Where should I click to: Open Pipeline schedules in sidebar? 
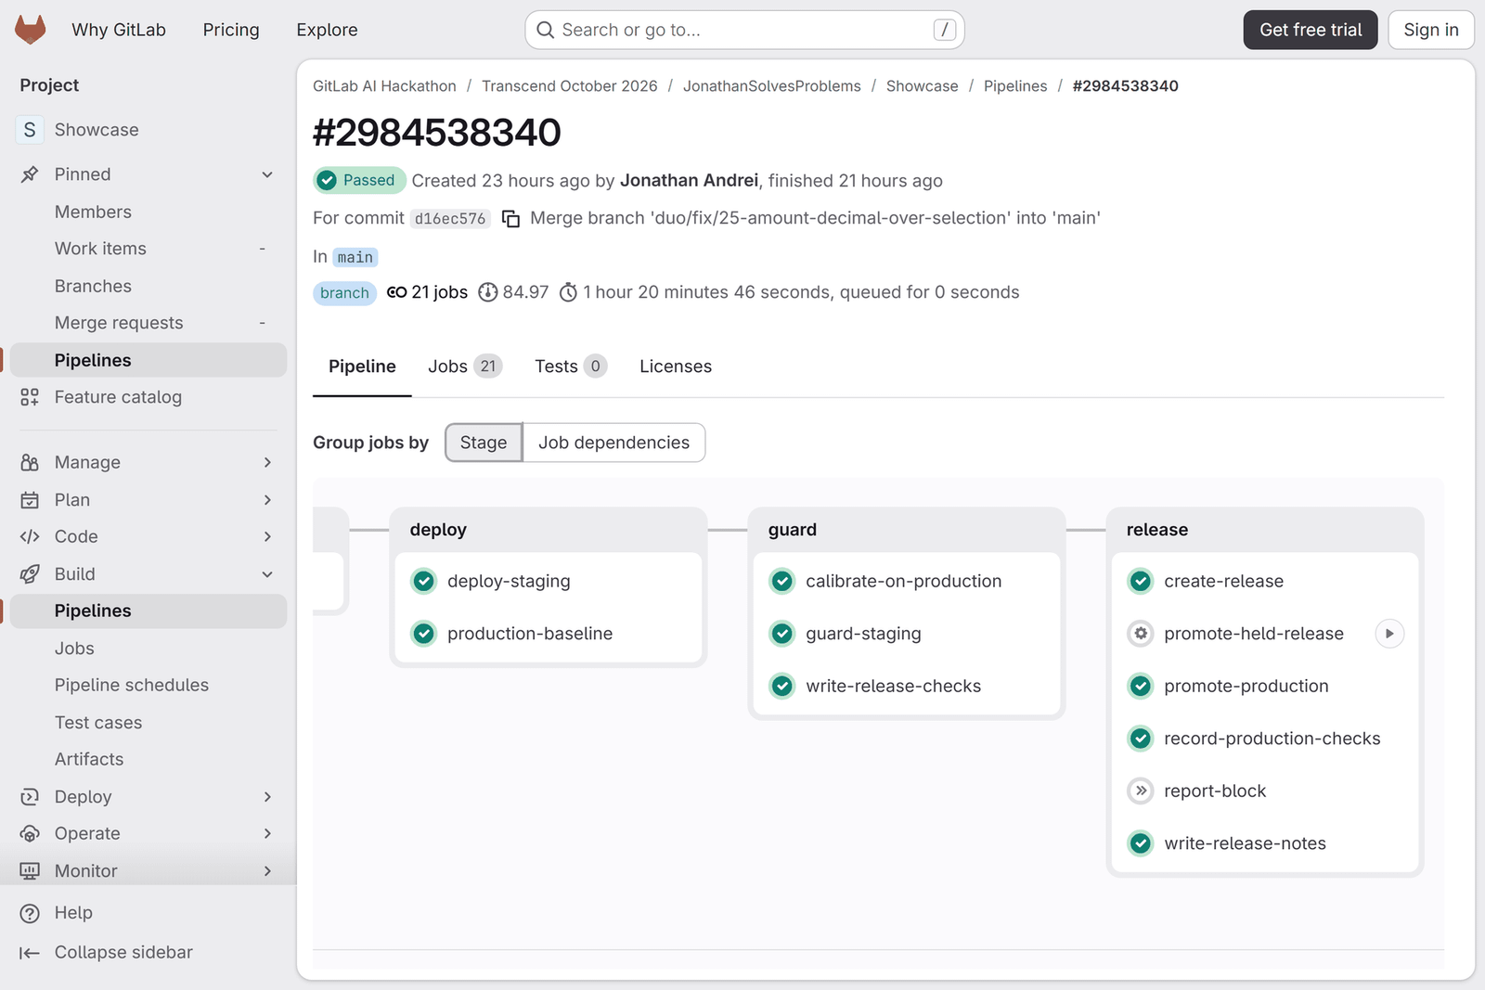pos(148,686)
